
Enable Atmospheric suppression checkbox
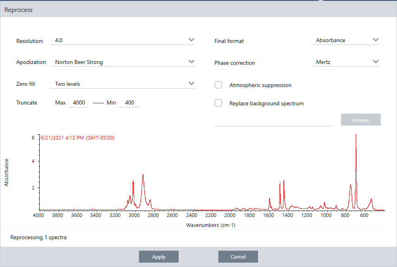point(218,85)
